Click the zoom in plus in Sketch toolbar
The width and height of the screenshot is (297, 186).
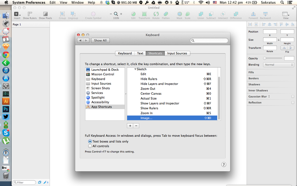point(121,14)
